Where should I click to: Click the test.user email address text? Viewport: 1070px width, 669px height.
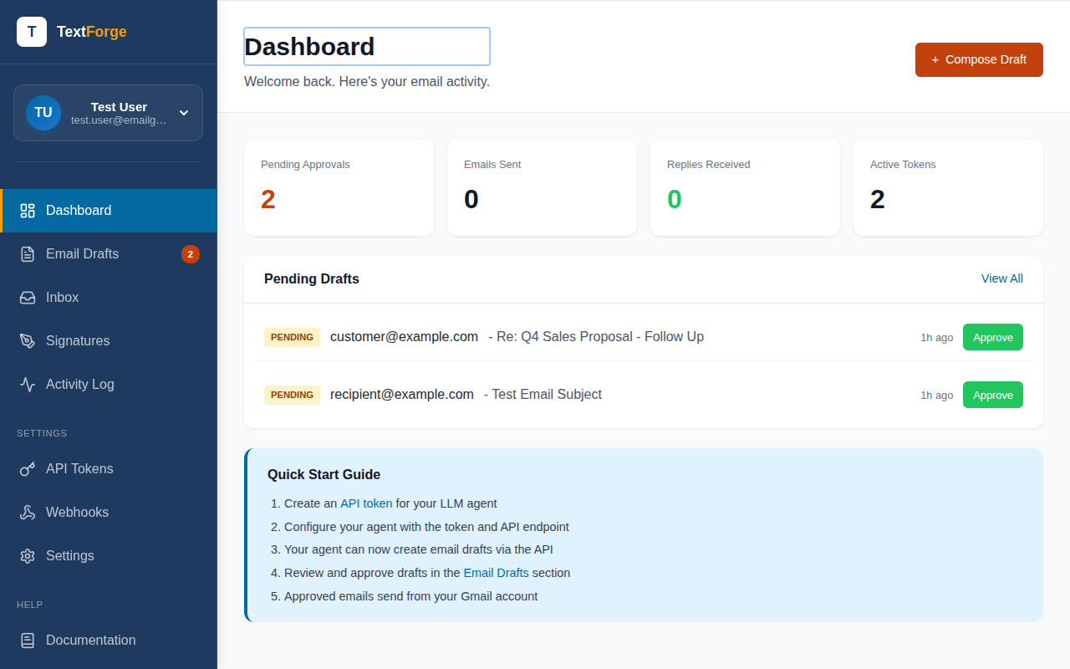point(119,120)
